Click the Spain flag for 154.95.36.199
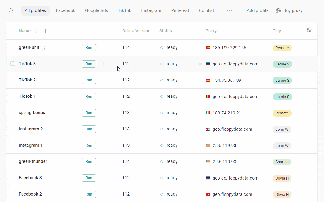The height and width of the screenshot is (202, 324). pos(208,80)
